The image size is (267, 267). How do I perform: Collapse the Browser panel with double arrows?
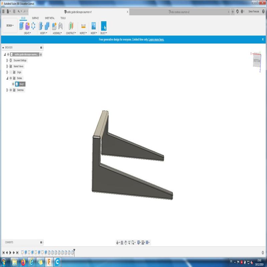click(3, 47)
